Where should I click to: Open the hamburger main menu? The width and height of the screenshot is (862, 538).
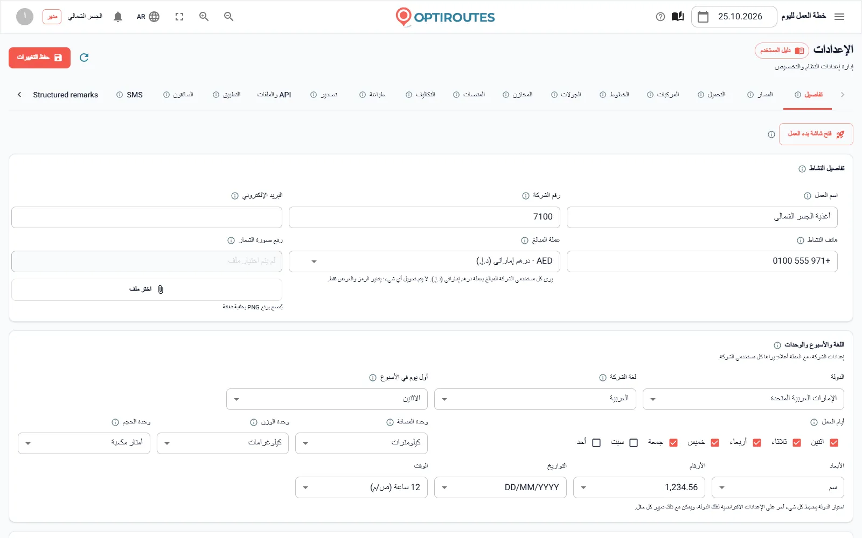point(839,17)
